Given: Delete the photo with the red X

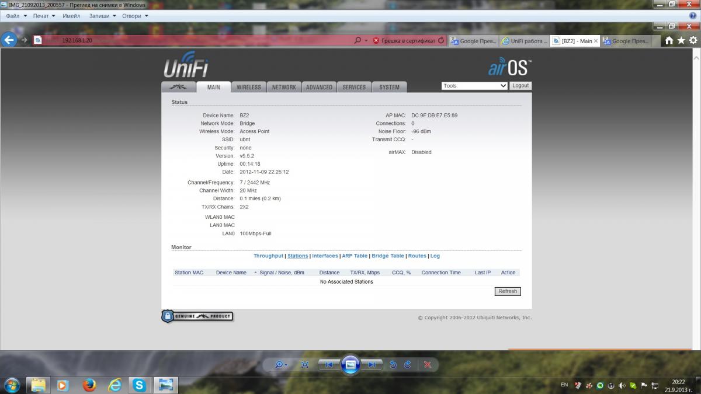Looking at the screenshot, I should coord(428,364).
